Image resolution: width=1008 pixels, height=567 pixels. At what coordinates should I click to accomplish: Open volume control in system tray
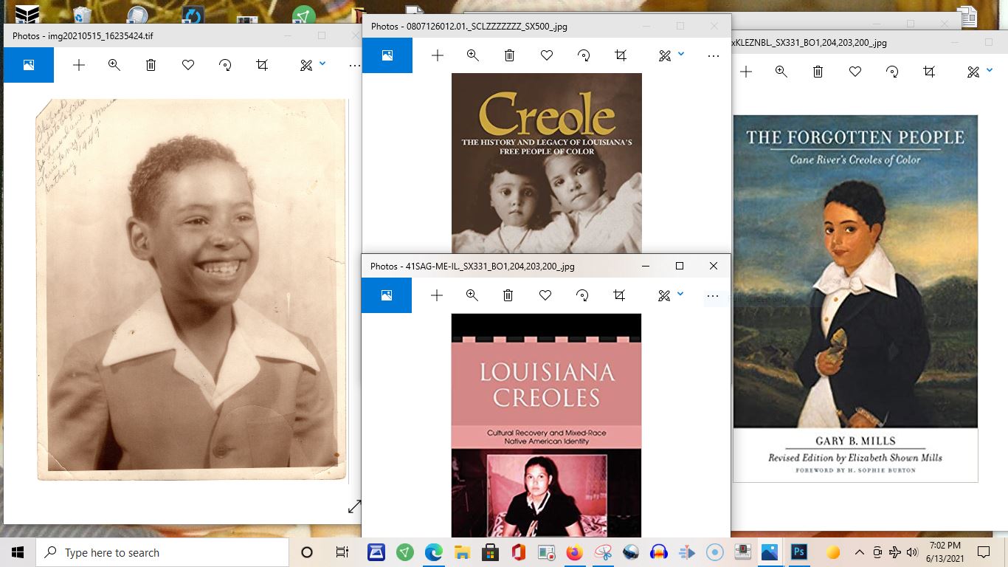click(x=912, y=552)
